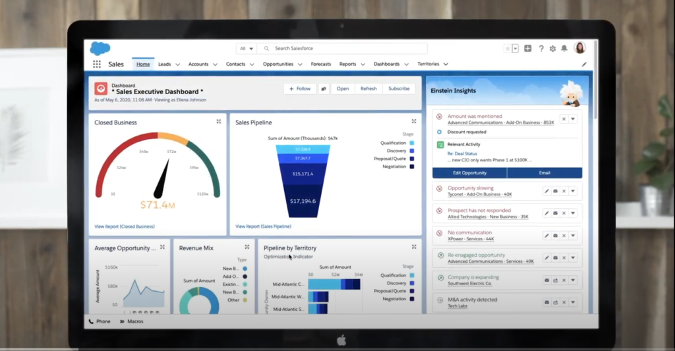Screen dimensions: 675x351
Task: Click the pencil icon to edit navigation
Action: click(584, 64)
